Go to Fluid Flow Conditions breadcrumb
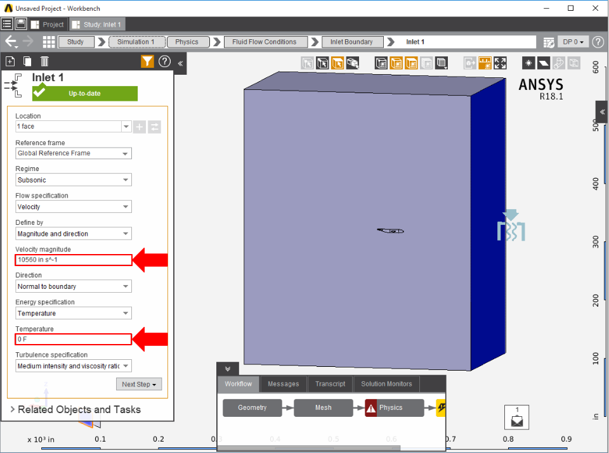 point(266,42)
